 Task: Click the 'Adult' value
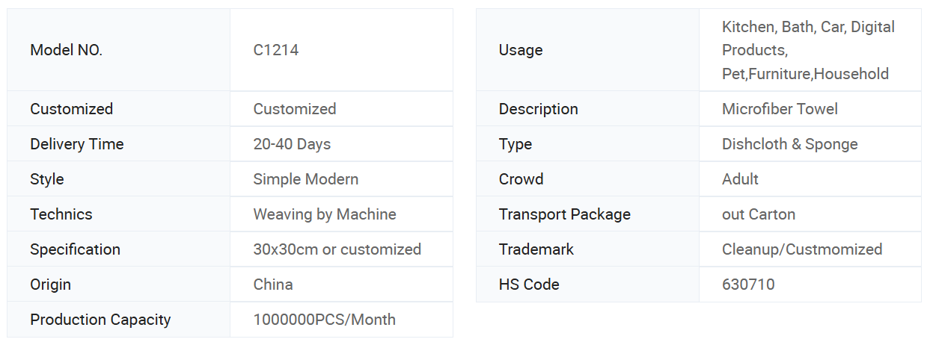(740, 179)
